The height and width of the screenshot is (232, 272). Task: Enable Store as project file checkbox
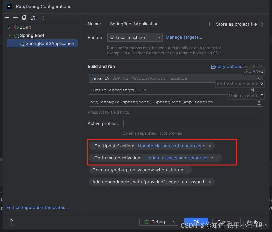tap(211, 24)
